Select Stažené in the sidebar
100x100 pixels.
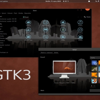(2, 40)
